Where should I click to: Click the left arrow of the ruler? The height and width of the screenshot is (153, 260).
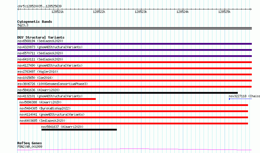(x=18, y=9)
